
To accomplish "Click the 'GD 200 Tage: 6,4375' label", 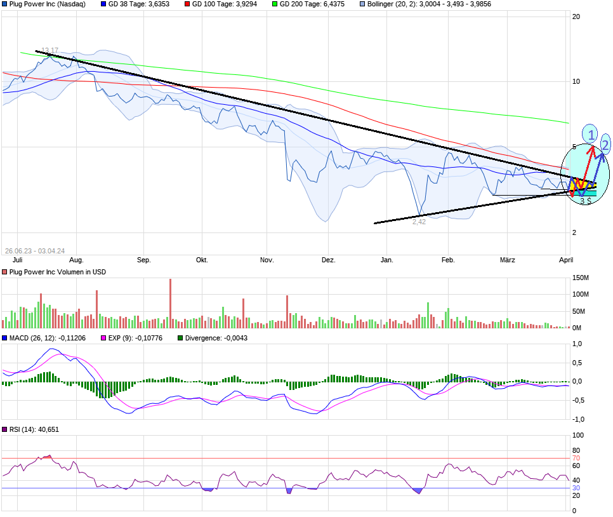I will 312,4.
